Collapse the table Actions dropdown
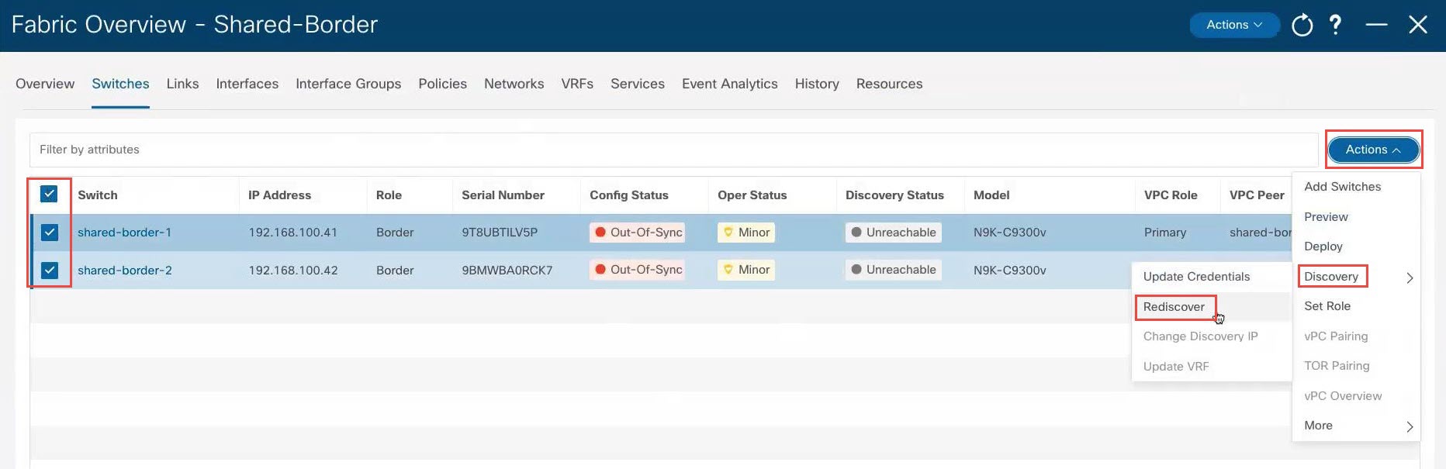1446x469 pixels. click(1373, 150)
